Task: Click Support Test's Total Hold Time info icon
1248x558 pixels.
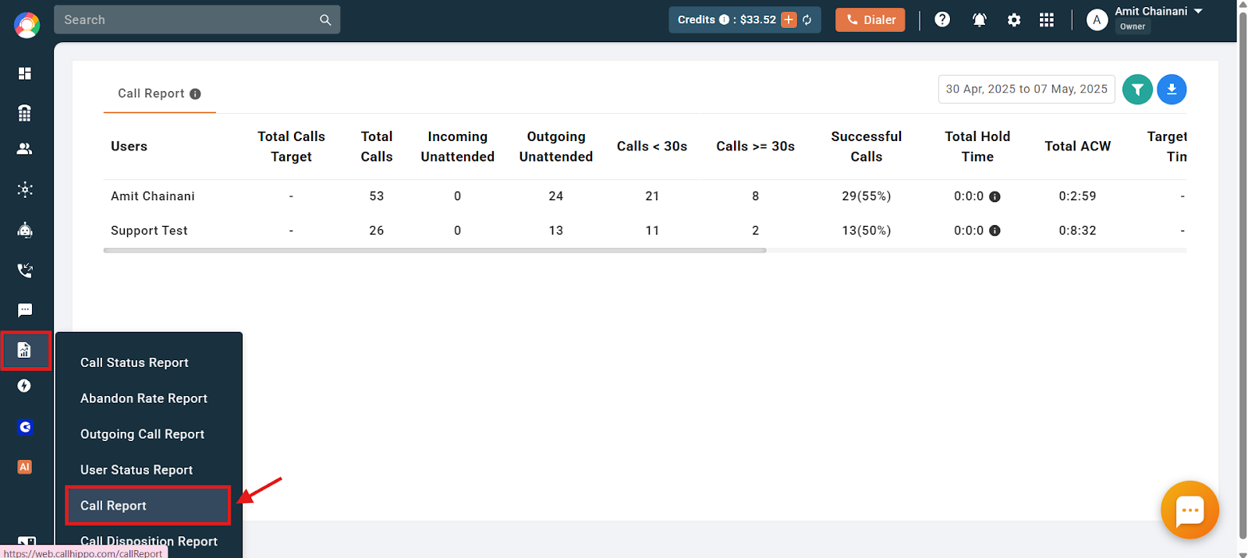Action: 994,231
